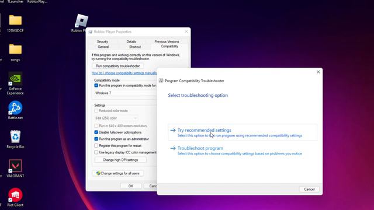Click the Troubleshoot program arrow icon

(x=173, y=148)
